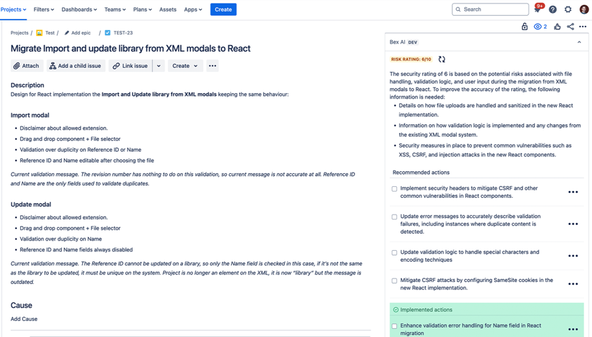Vote with the thumbs-up icon

pos(557,26)
